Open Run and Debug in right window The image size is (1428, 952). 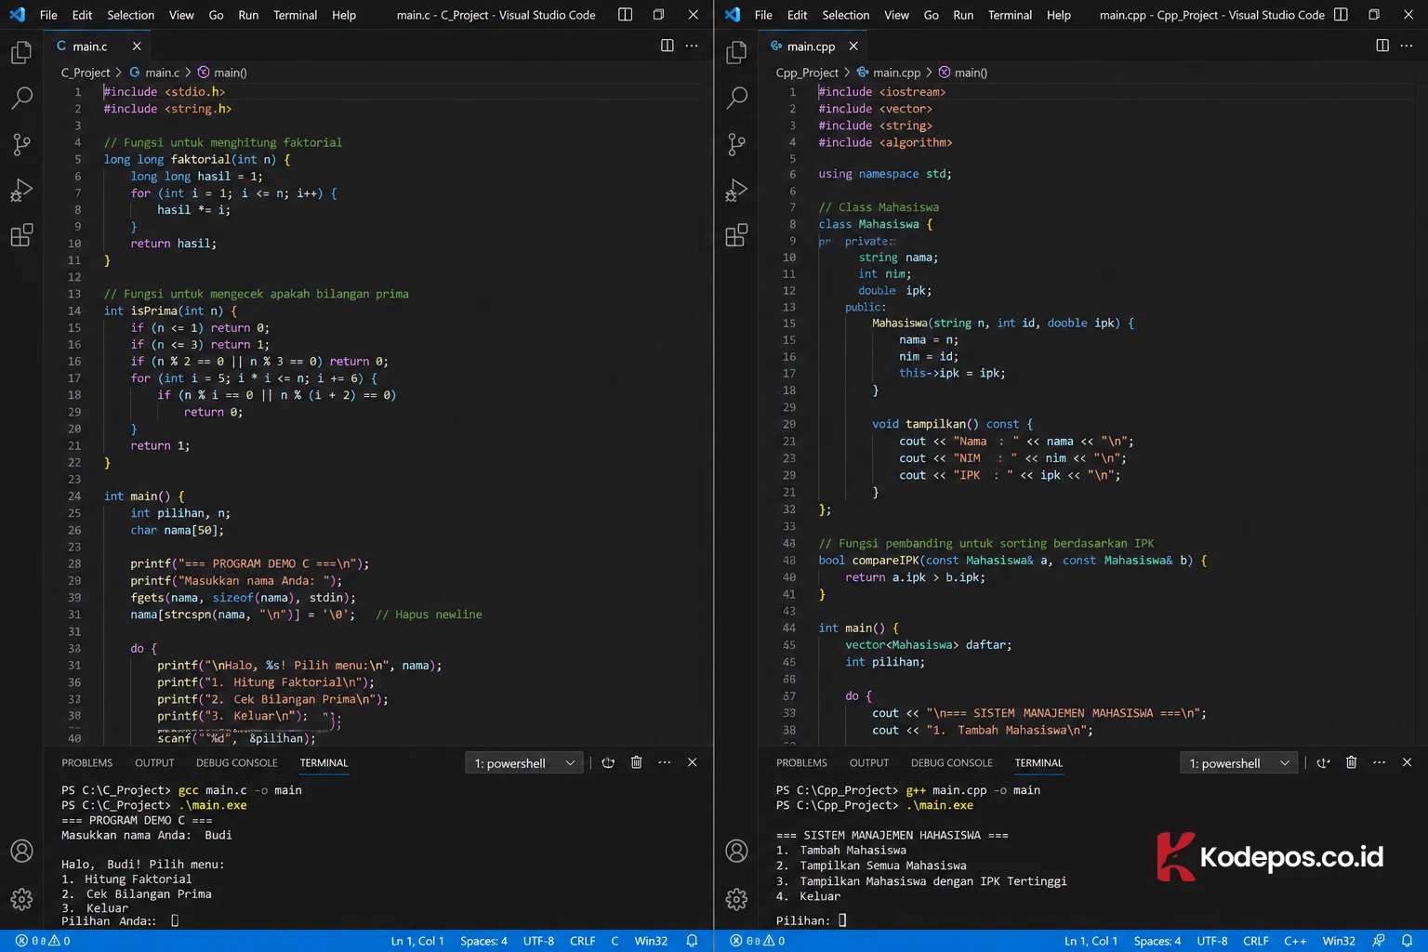736,190
